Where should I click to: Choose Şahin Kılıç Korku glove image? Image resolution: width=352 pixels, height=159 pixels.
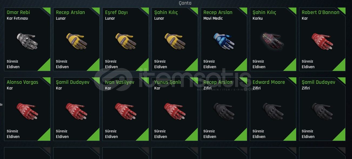click(x=273, y=41)
